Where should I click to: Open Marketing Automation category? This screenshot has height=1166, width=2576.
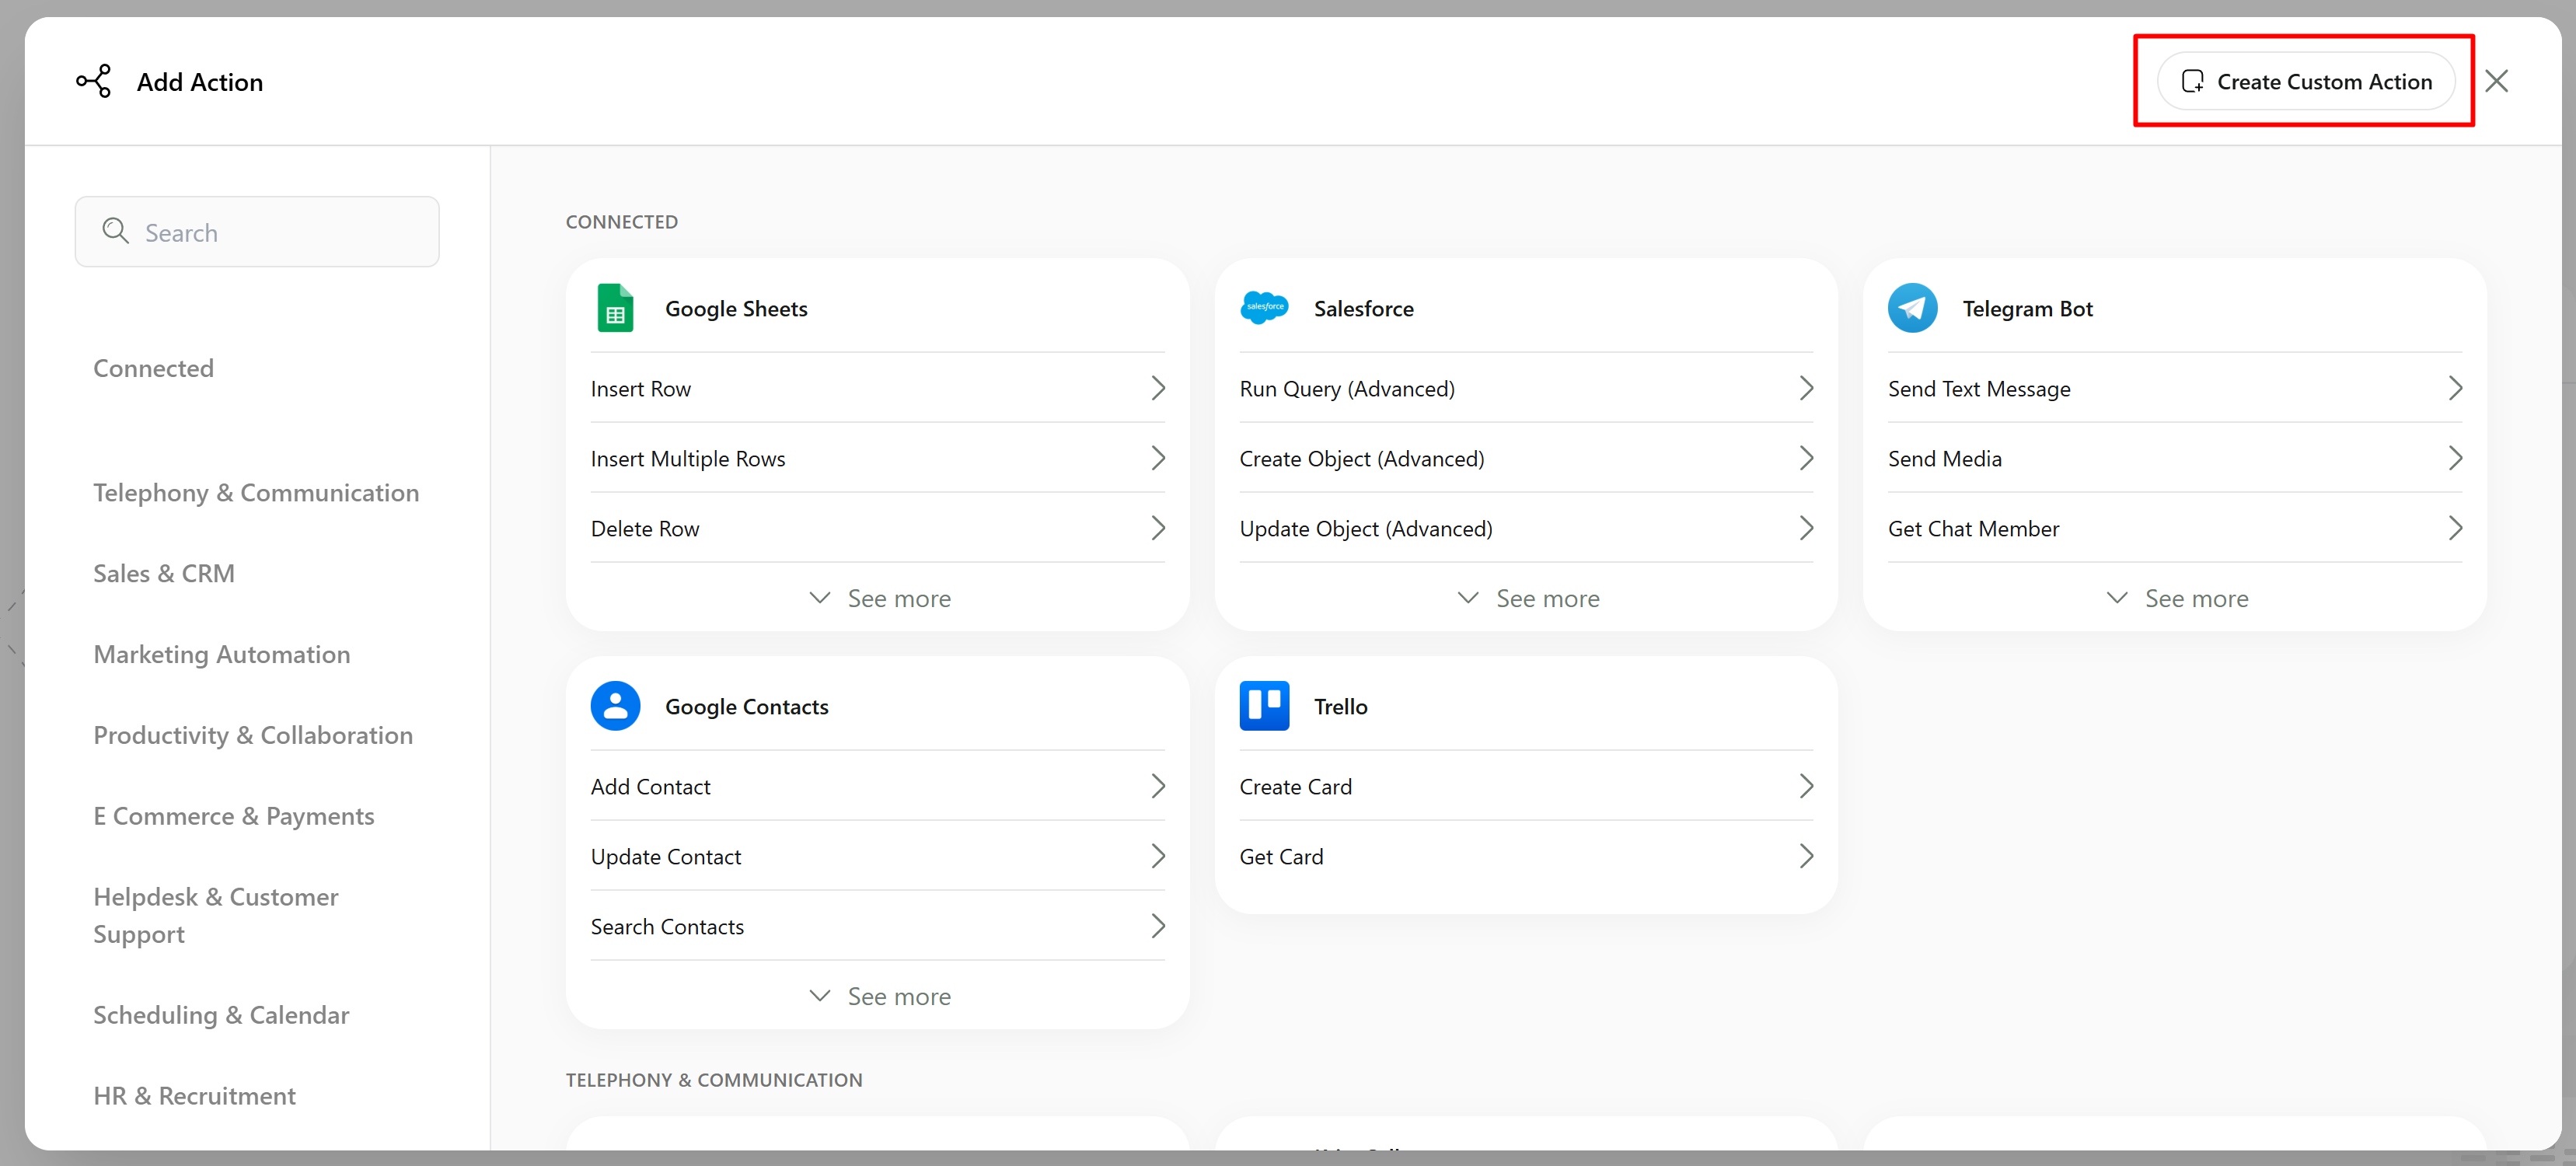pyautogui.click(x=221, y=654)
